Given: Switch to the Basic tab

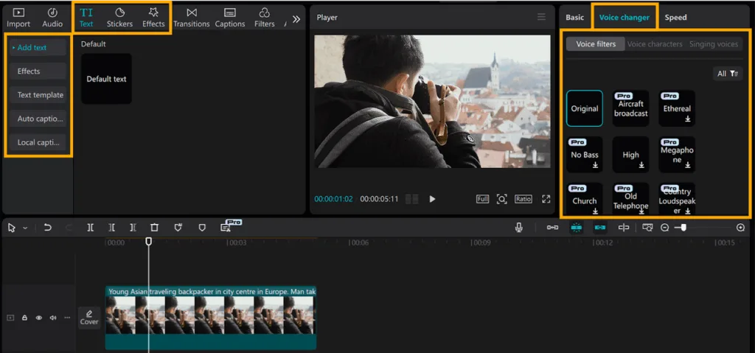Looking at the screenshot, I should coord(574,18).
